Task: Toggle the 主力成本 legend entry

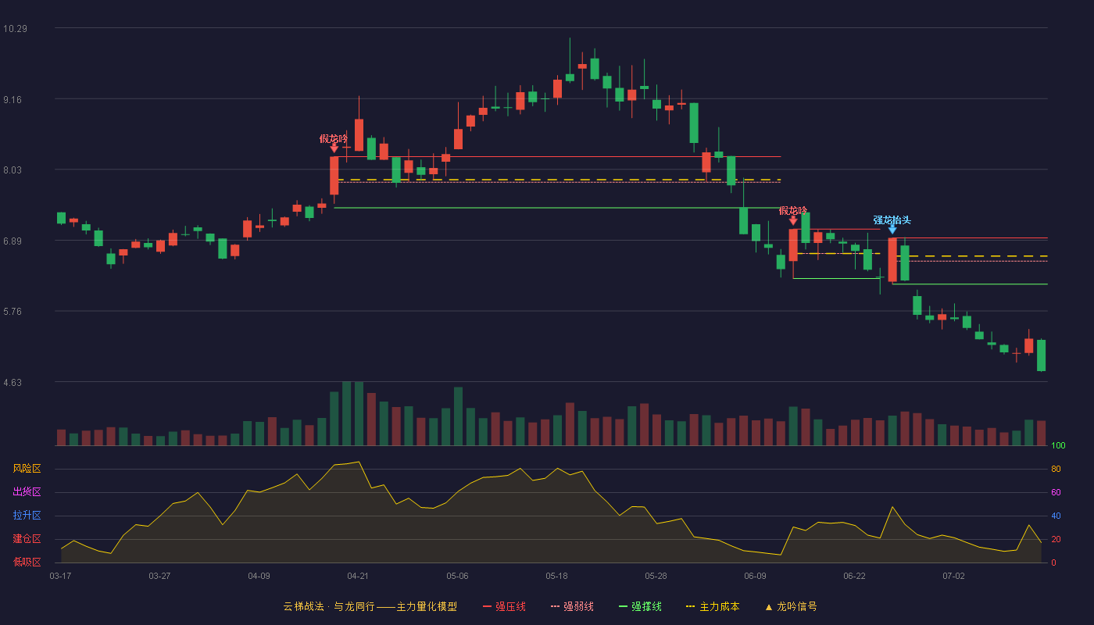Action: point(712,606)
